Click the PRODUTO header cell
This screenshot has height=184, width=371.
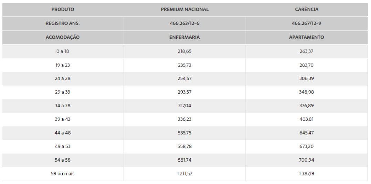point(63,9)
